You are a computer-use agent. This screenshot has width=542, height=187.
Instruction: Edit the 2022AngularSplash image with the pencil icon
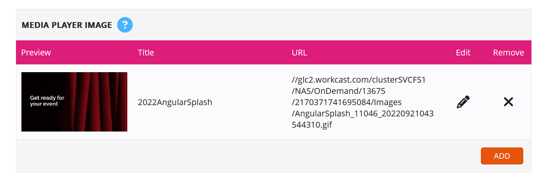point(463,102)
